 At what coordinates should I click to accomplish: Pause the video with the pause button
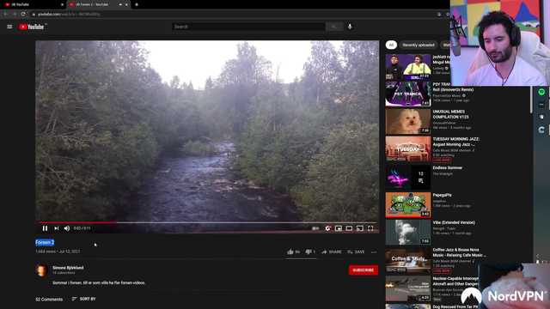(x=45, y=228)
